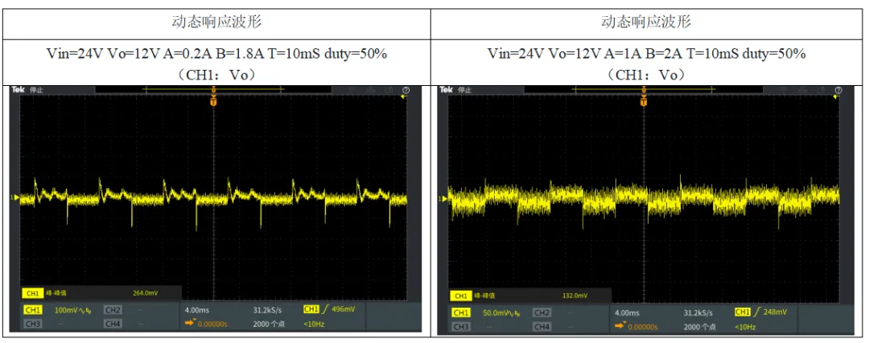Click Tek logo on left oscilloscope

tap(19, 89)
